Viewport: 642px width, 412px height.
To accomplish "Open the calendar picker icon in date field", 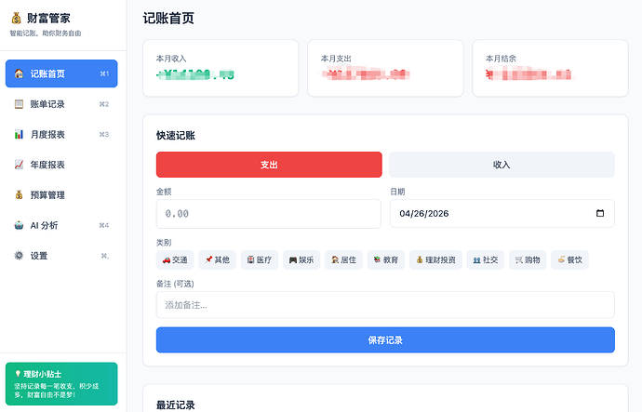I will [600, 213].
